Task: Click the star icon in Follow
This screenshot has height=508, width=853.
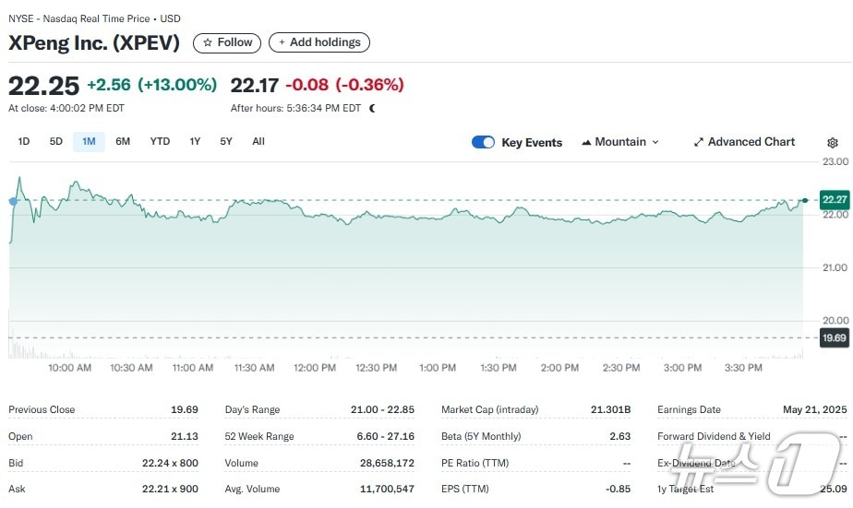Action: coord(208,42)
